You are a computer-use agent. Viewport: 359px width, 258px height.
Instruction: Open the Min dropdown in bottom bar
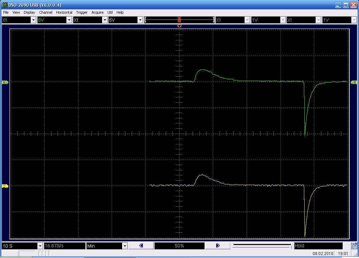point(125,246)
